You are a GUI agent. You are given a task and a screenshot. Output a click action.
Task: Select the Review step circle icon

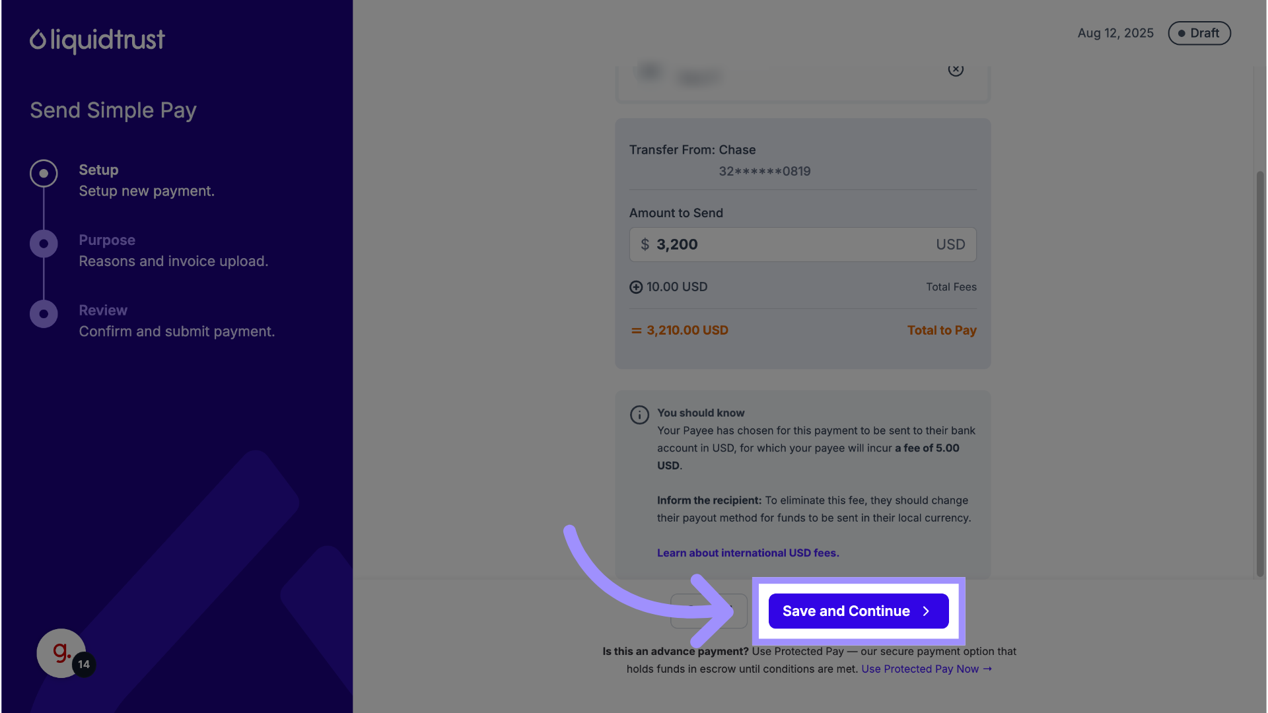coord(44,314)
